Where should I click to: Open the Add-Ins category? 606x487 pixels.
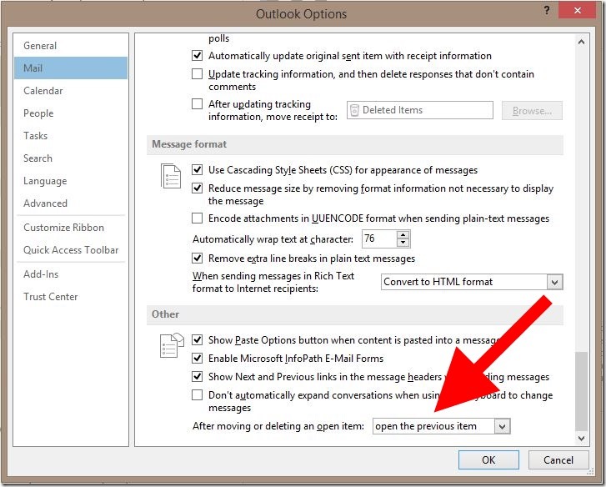[x=71, y=274]
